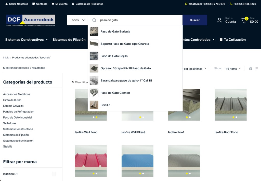Open Barandal para paso de gato thumbnail

pyautogui.click(x=94, y=80)
